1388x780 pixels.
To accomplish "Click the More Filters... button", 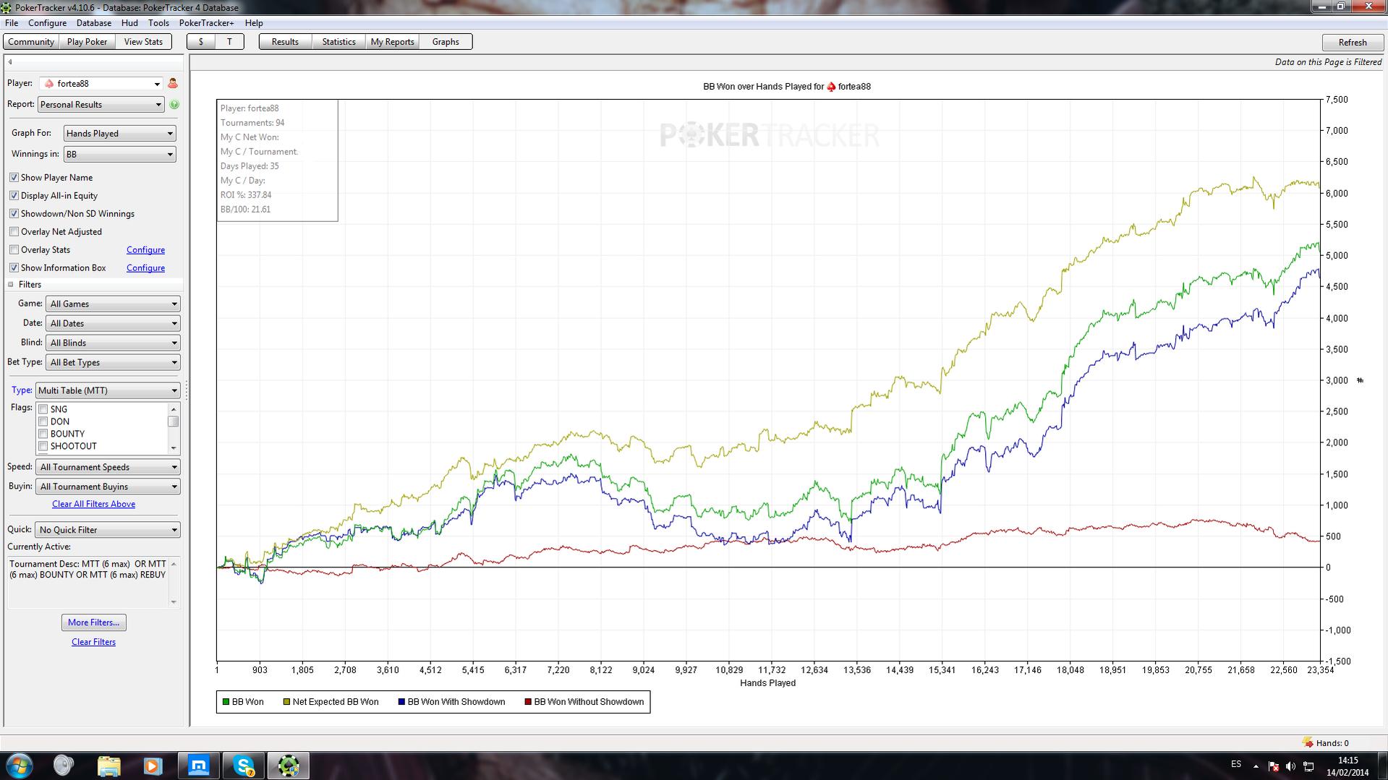I will click(93, 622).
